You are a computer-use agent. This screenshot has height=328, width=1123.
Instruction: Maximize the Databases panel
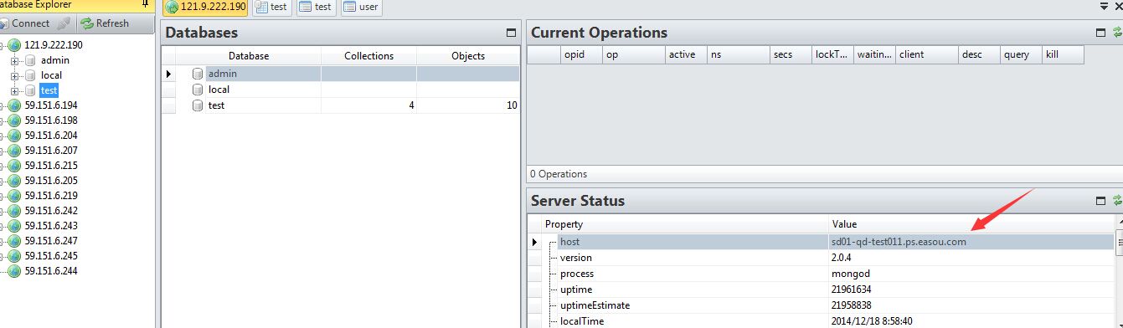click(x=512, y=33)
